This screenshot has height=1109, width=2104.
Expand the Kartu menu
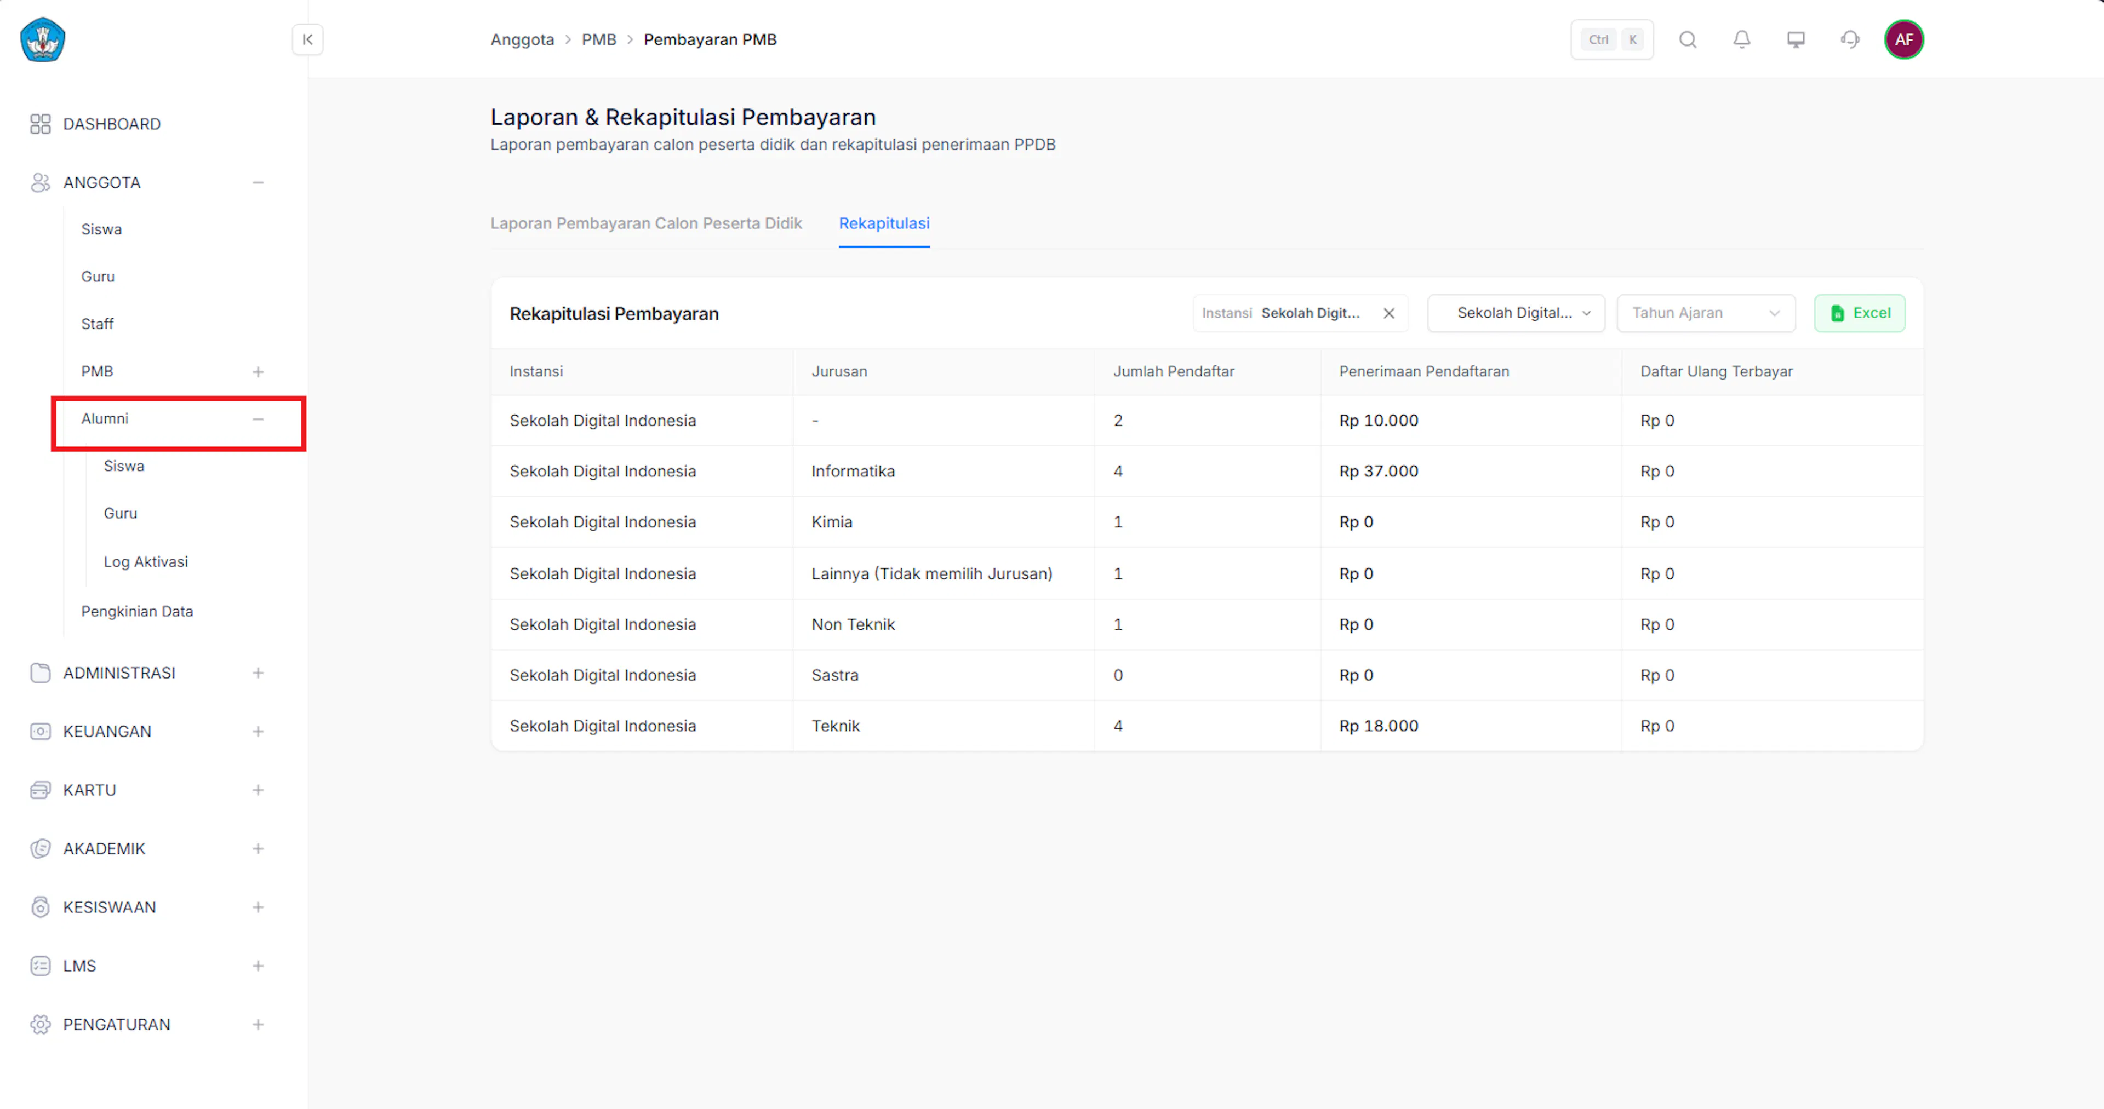(258, 790)
